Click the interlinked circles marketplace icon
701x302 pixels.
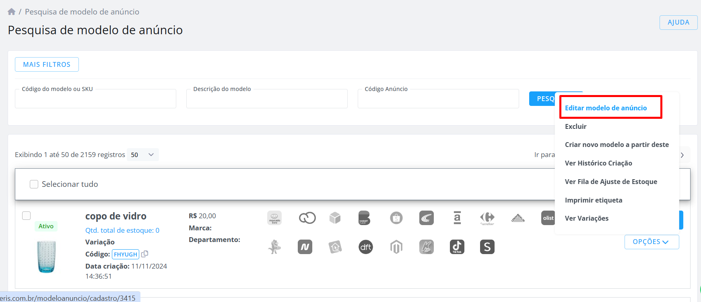(x=307, y=218)
